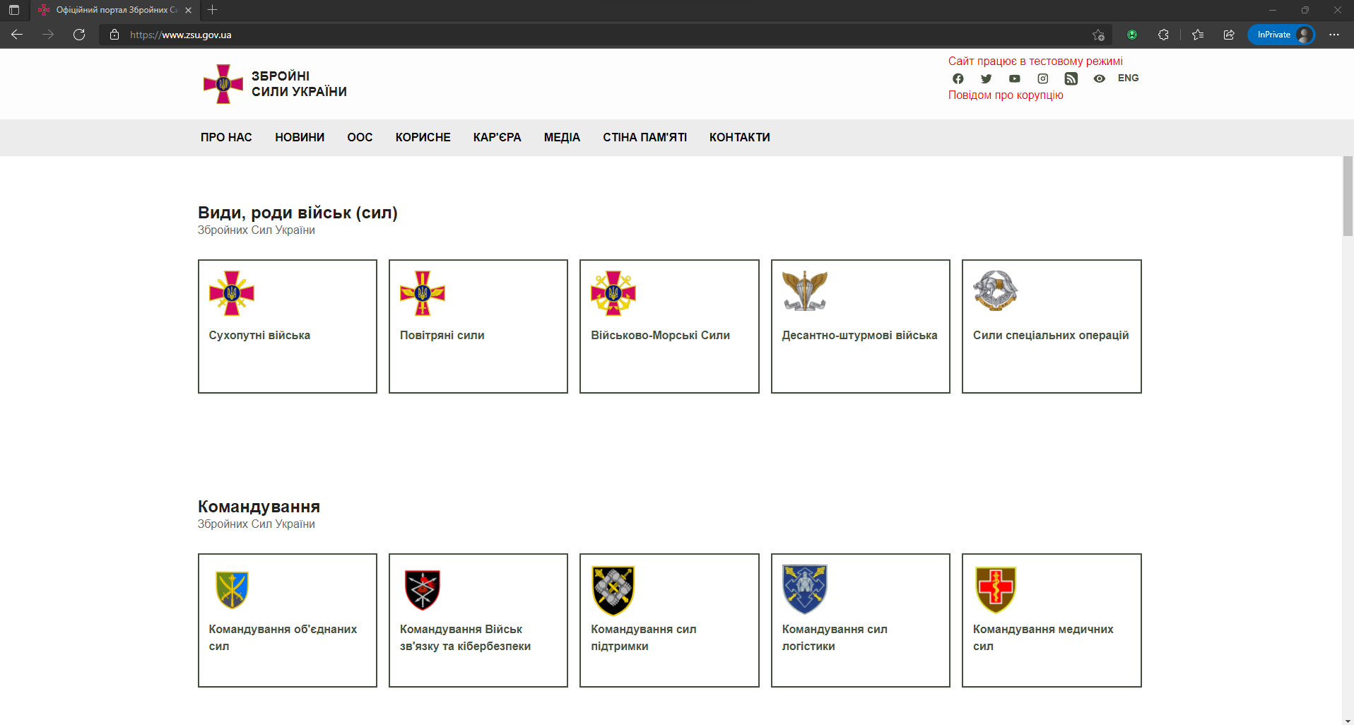Click the Командування Військ зв'язку shield emblem
This screenshot has height=725, width=1354.
pos(423,589)
